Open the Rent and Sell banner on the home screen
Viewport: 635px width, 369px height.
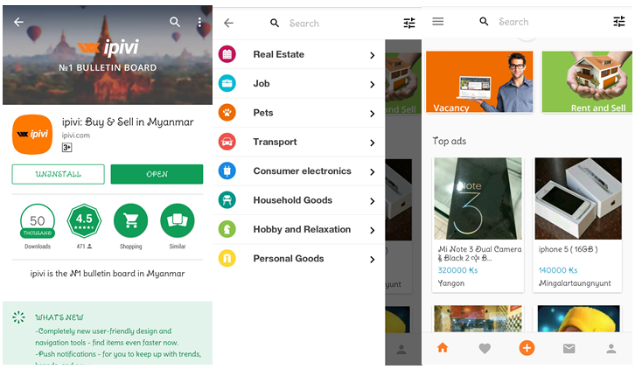(587, 82)
